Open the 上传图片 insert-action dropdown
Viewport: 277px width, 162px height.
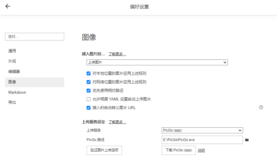(x=157, y=62)
